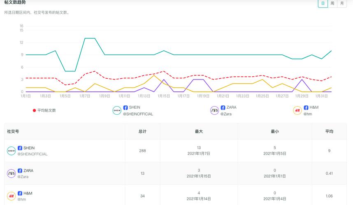The height and width of the screenshot is (205, 353).
Task: Sort table by 总计 column header
Action: tap(142, 132)
